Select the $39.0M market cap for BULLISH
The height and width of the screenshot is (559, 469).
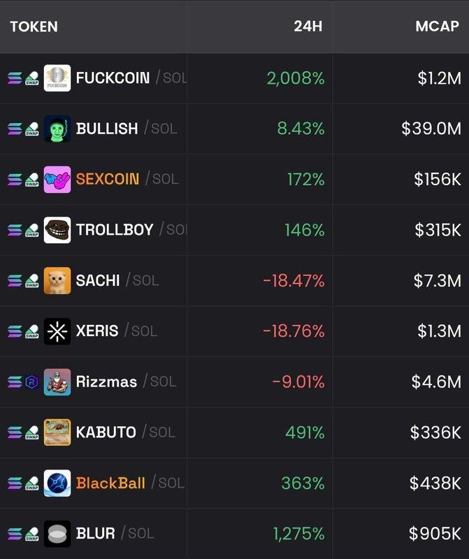(x=431, y=129)
